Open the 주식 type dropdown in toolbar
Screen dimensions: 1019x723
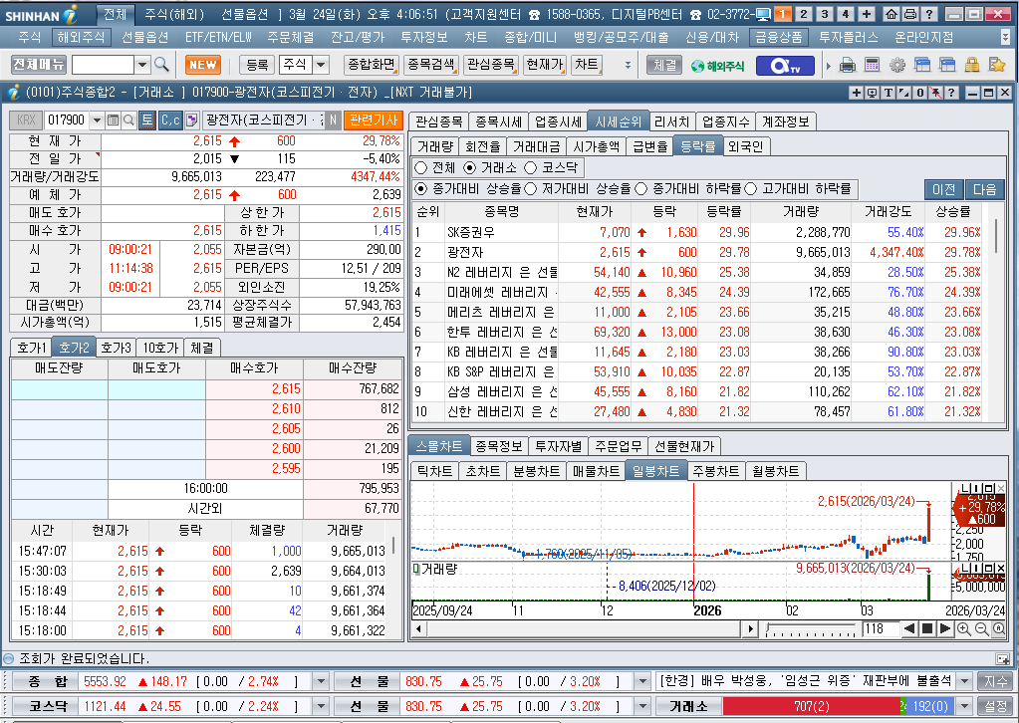321,65
